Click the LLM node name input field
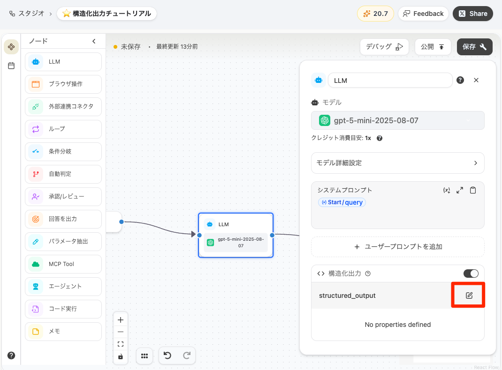Screen dimensions: 502x370 390,80
